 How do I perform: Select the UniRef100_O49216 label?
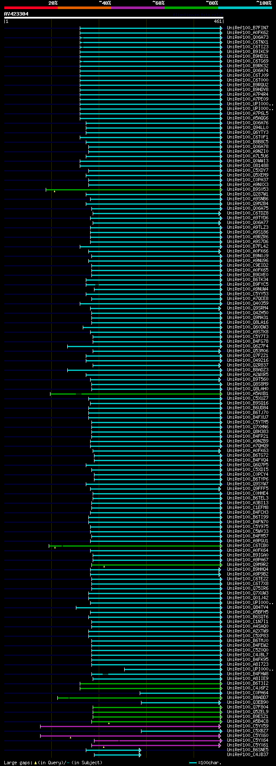click(x=248, y=361)
